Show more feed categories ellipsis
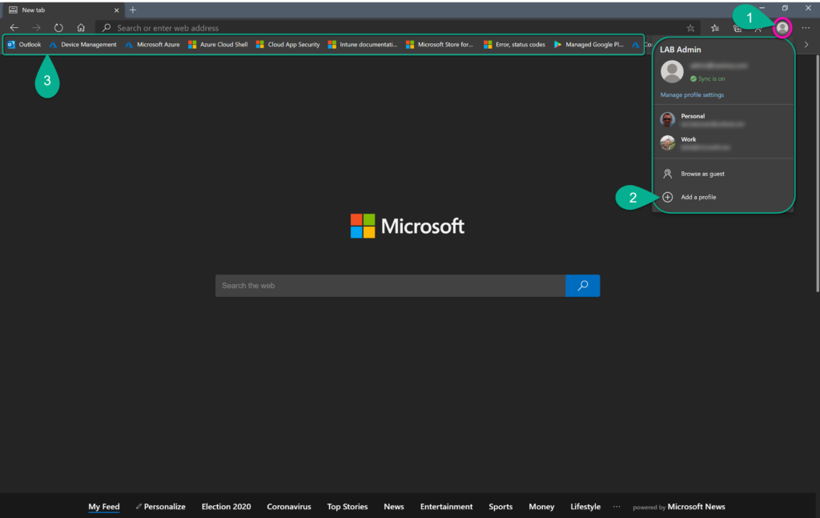The width and height of the screenshot is (820, 518). coord(617,507)
